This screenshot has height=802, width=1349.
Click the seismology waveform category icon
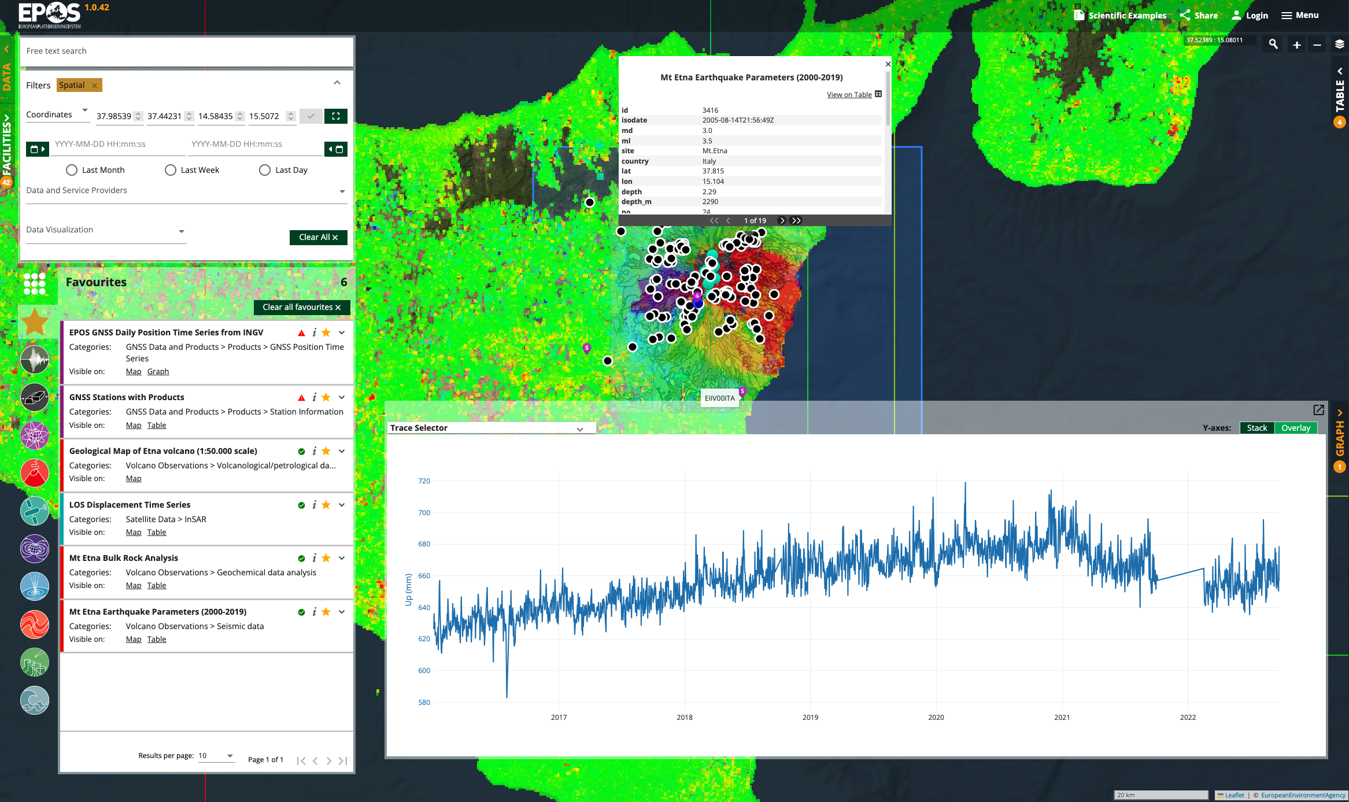(35, 360)
